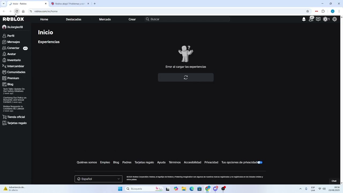Viewport: 343px width, 193px height.
Task: Open Términos footer link
Action: pyautogui.click(x=175, y=162)
